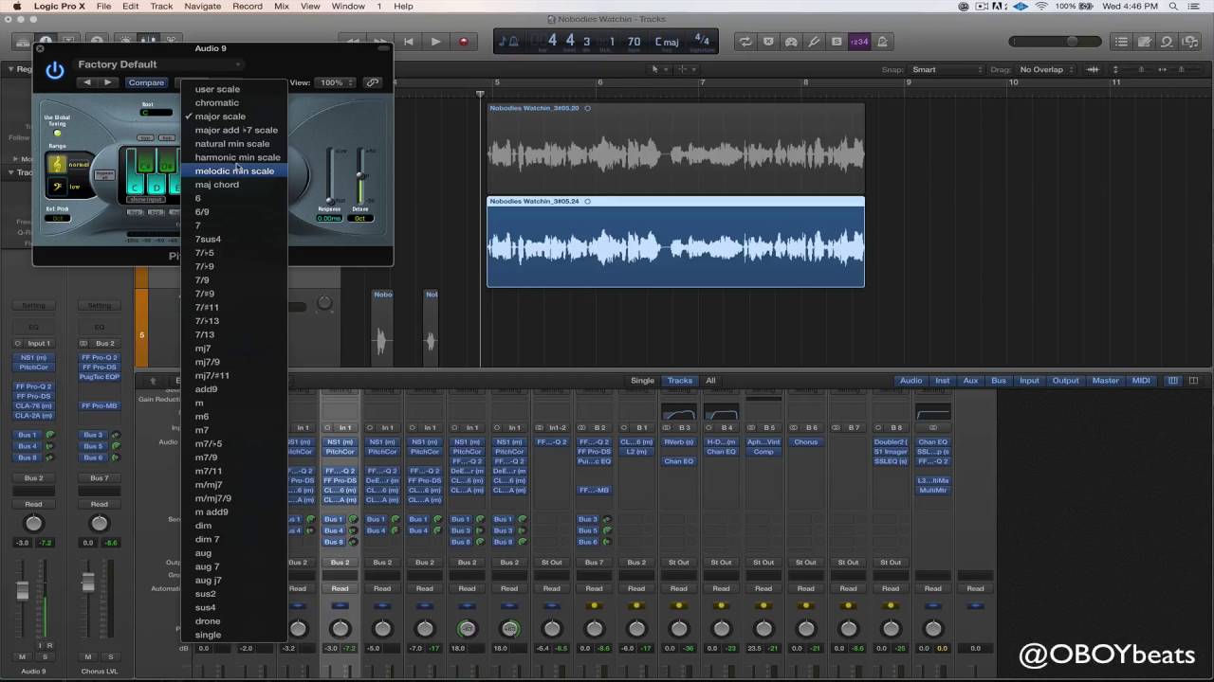The width and height of the screenshot is (1214, 682).
Task: Solo the Audio 9 channel strip
Action: pyautogui.click(x=45, y=656)
